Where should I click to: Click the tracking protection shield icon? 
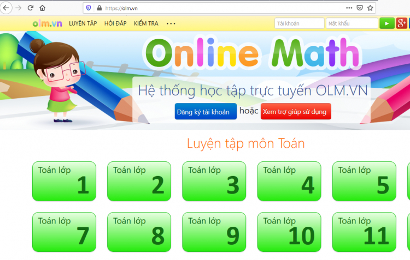(x=89, y=8)
